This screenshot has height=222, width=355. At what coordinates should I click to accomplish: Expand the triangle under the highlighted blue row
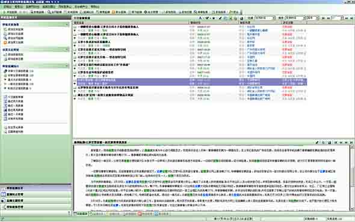pos(75,83)
